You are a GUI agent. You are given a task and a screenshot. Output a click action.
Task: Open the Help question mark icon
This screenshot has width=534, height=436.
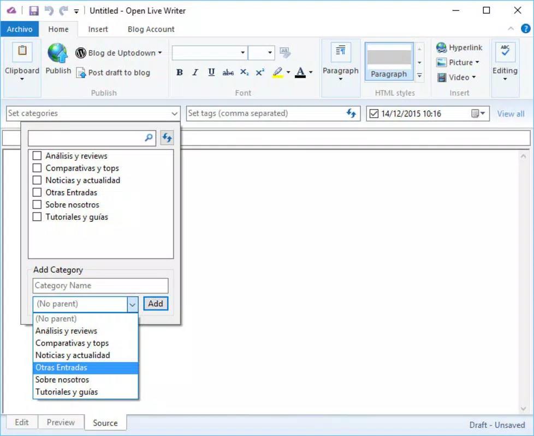click(x=525, y=29)
